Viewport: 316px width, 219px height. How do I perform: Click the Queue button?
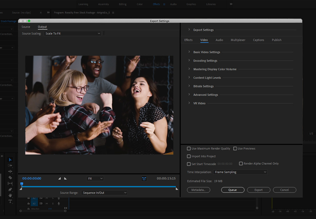pyautogui.click(x=233, y=190)
